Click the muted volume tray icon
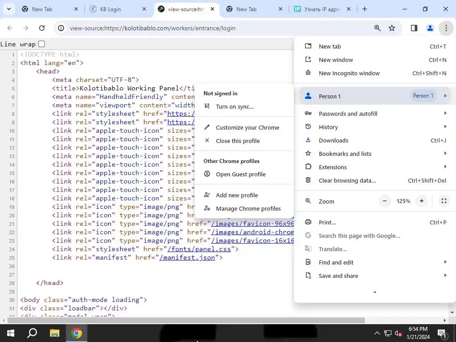Viewport: 456px width, 342px height. pos(399,333)
